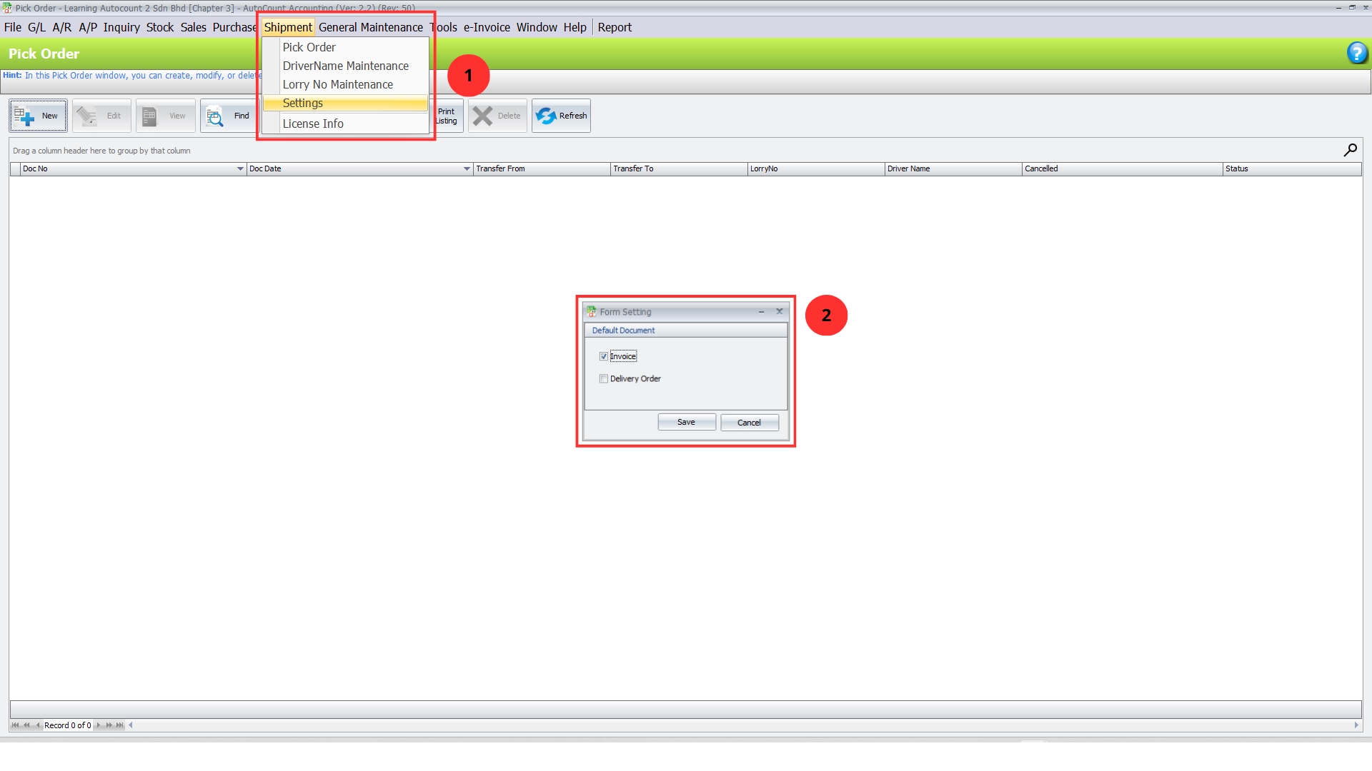Go to next record navigation arrow
1372x771 pixels.
click(99, 725)
